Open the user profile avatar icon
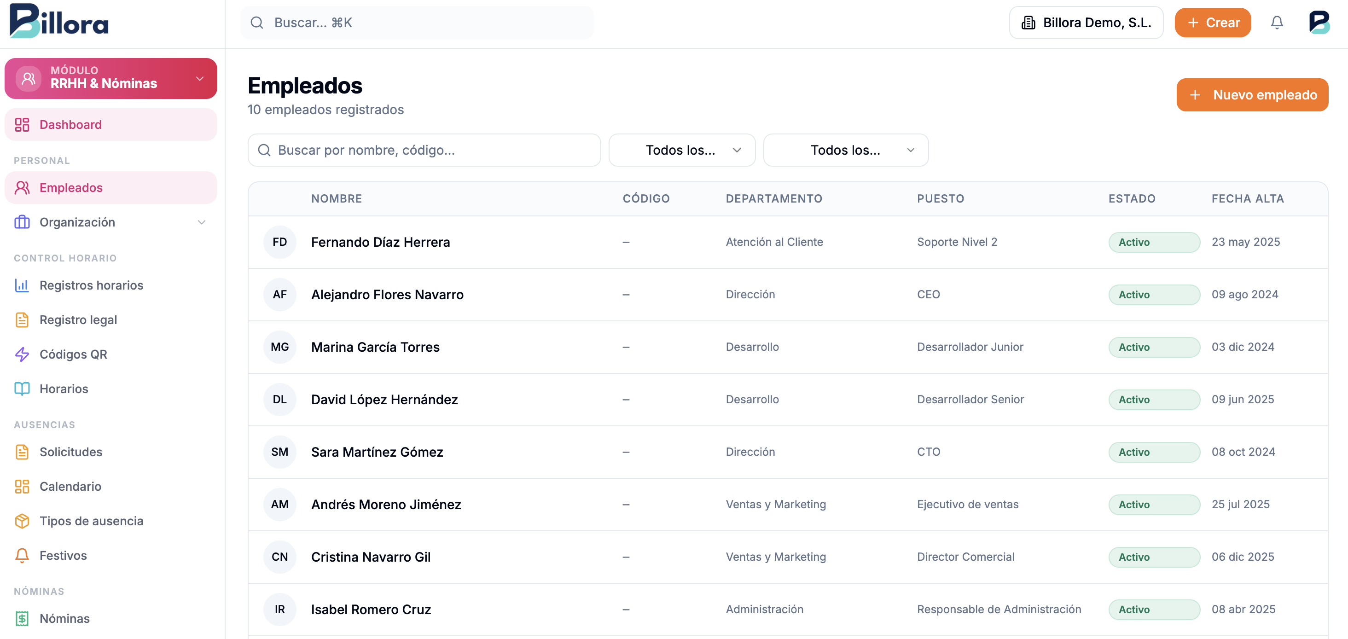 [1319, 23]
